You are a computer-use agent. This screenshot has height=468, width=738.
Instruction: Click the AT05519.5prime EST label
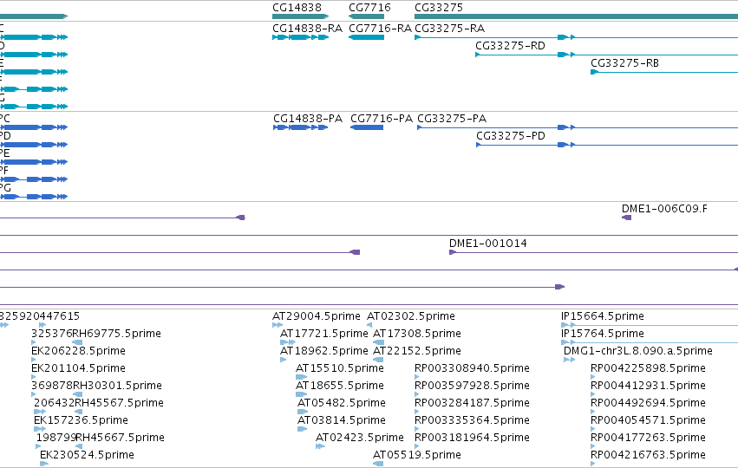pos(417,455)
